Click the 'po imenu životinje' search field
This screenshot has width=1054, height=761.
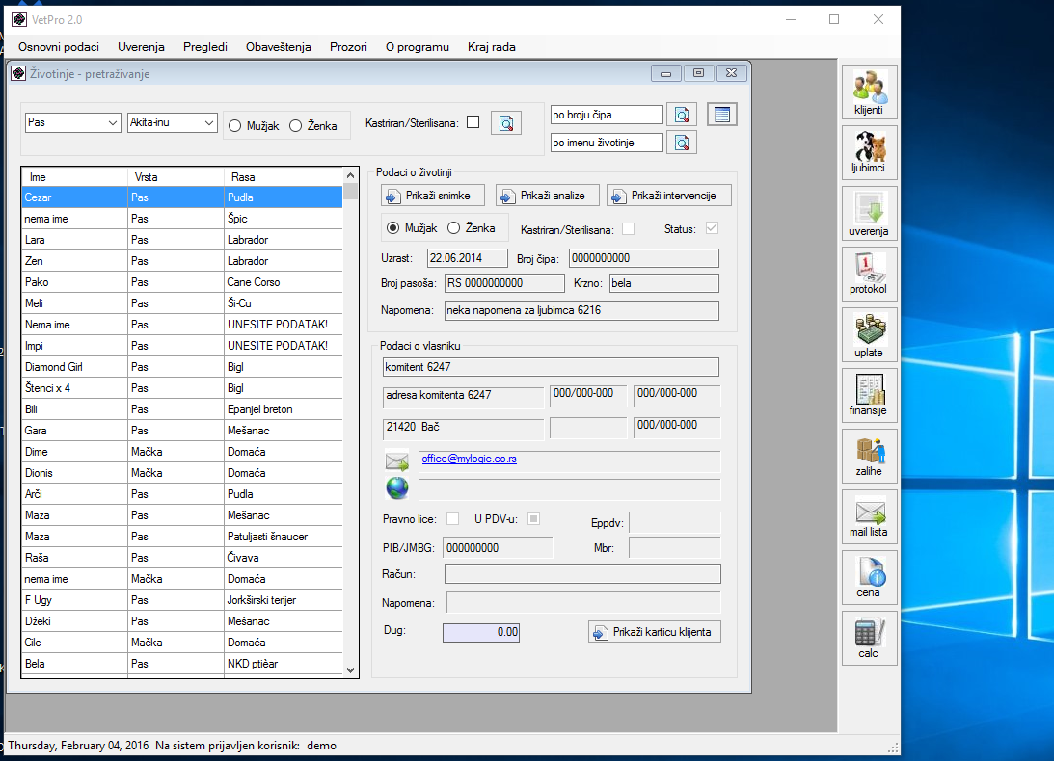coord(607,143)
